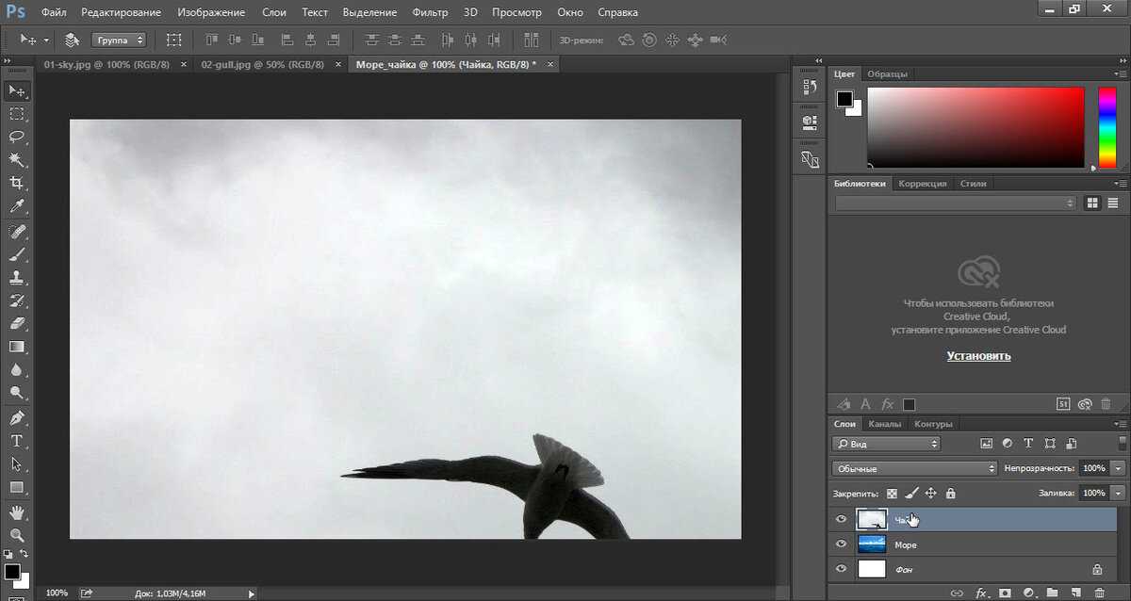Select the Magic Wand tool

pyautogui.click(x=17, y=160)
